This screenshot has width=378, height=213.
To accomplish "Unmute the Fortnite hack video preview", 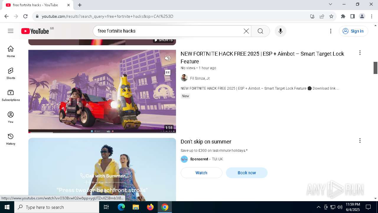I will 168,58.
